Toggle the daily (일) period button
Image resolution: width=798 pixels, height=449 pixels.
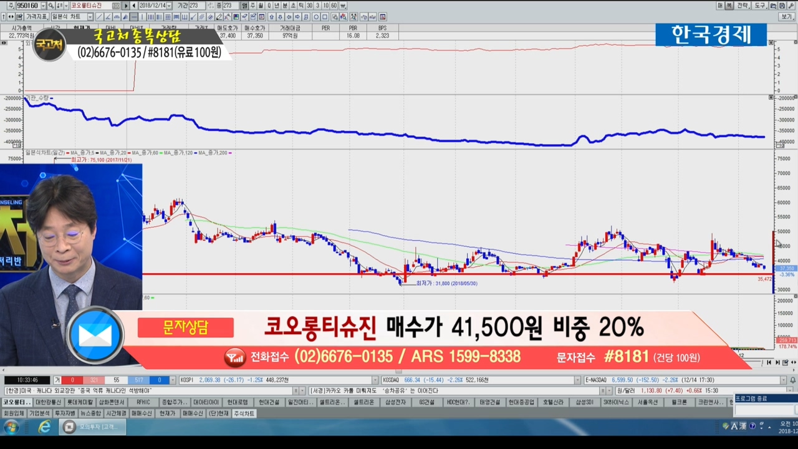[x=244, y=6]
